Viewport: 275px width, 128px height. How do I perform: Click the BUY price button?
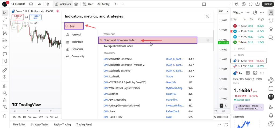(x=35, y=17)
